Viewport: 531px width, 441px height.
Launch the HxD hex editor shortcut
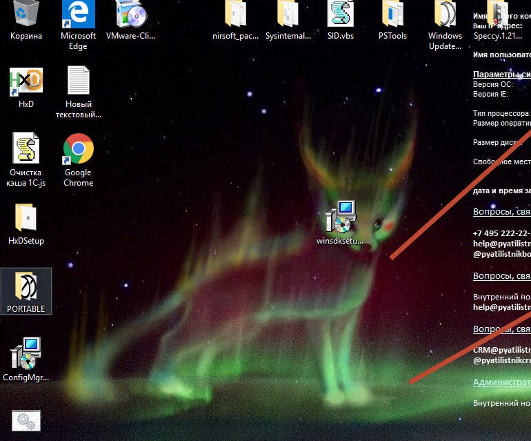pyautogui.click(x=26, y=88)
